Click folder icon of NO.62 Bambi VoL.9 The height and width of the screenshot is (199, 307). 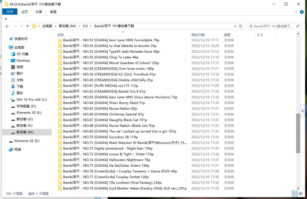coord(60,91)
